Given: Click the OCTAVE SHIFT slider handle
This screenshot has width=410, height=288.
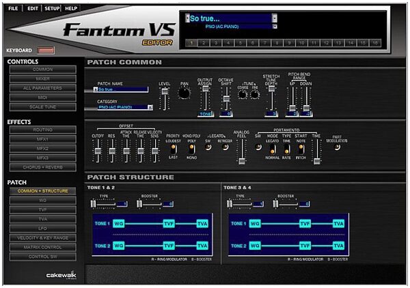Looking at the screenshot, I should 226,99.
